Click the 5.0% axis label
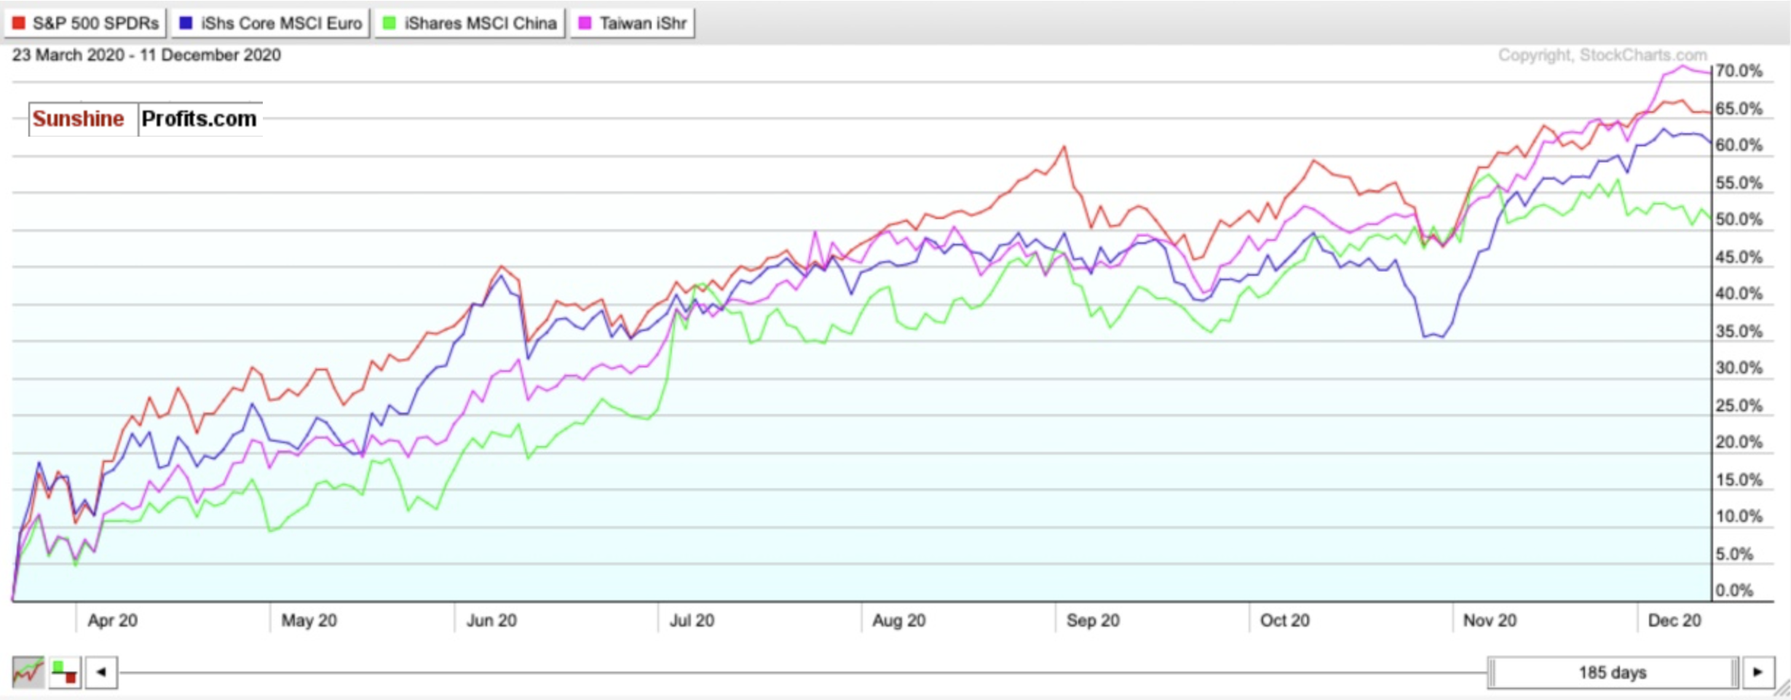The image size is (1791, 700). coord(1734,554)
